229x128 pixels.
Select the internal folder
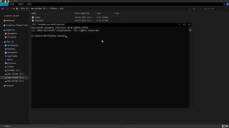39,21
